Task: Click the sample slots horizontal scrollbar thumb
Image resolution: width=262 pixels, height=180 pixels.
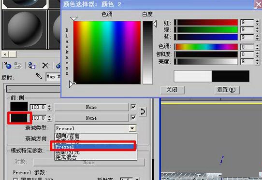Action: pos(13,54)
